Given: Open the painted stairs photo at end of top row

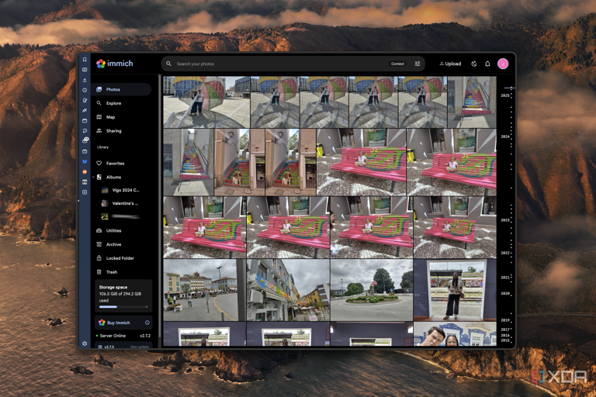Looking at the screenshot, I should click(472, 102).
